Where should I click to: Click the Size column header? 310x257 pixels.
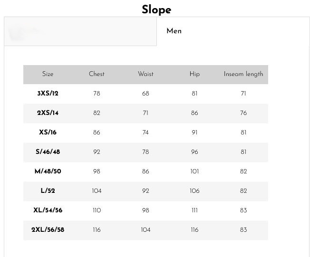click(48, 74)
